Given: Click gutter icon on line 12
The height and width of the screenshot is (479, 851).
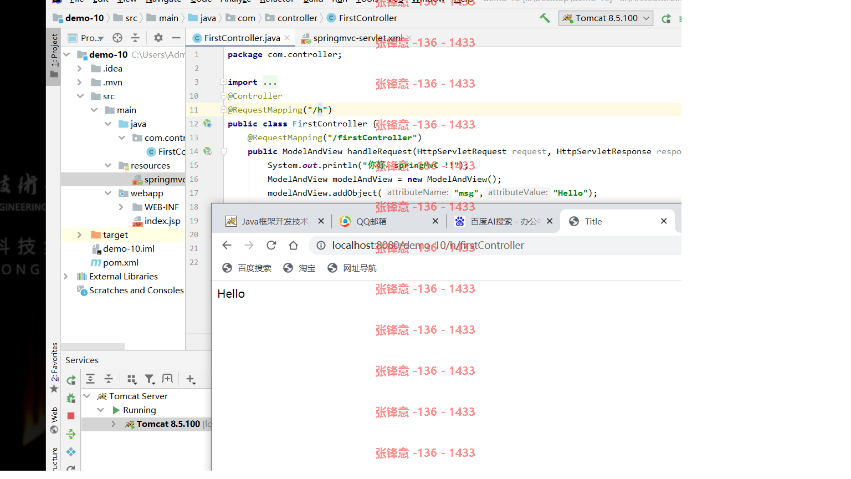Looking at the screenshot, I should [207, 124].
